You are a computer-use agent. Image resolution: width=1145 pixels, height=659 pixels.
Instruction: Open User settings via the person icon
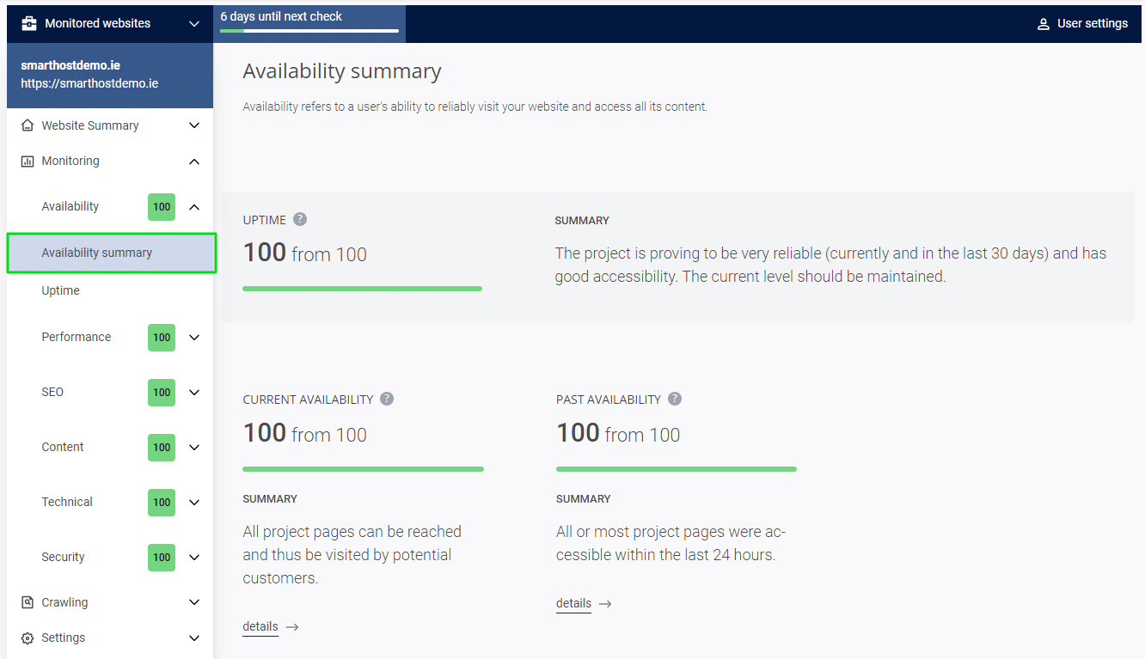pyautogui.click(x=1044, y=23)
